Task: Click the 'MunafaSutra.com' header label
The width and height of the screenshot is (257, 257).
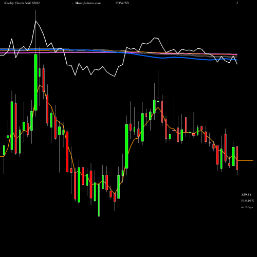Action: coord(88,3)
